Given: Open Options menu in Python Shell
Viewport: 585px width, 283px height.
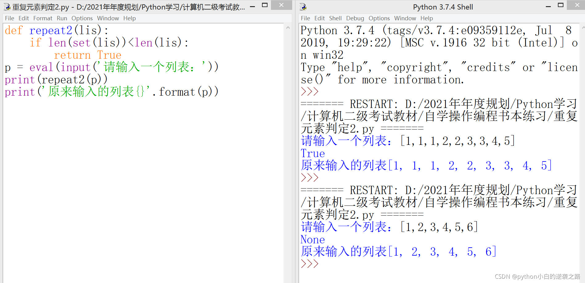Looking at the screenshot, I should pos(379,18).
